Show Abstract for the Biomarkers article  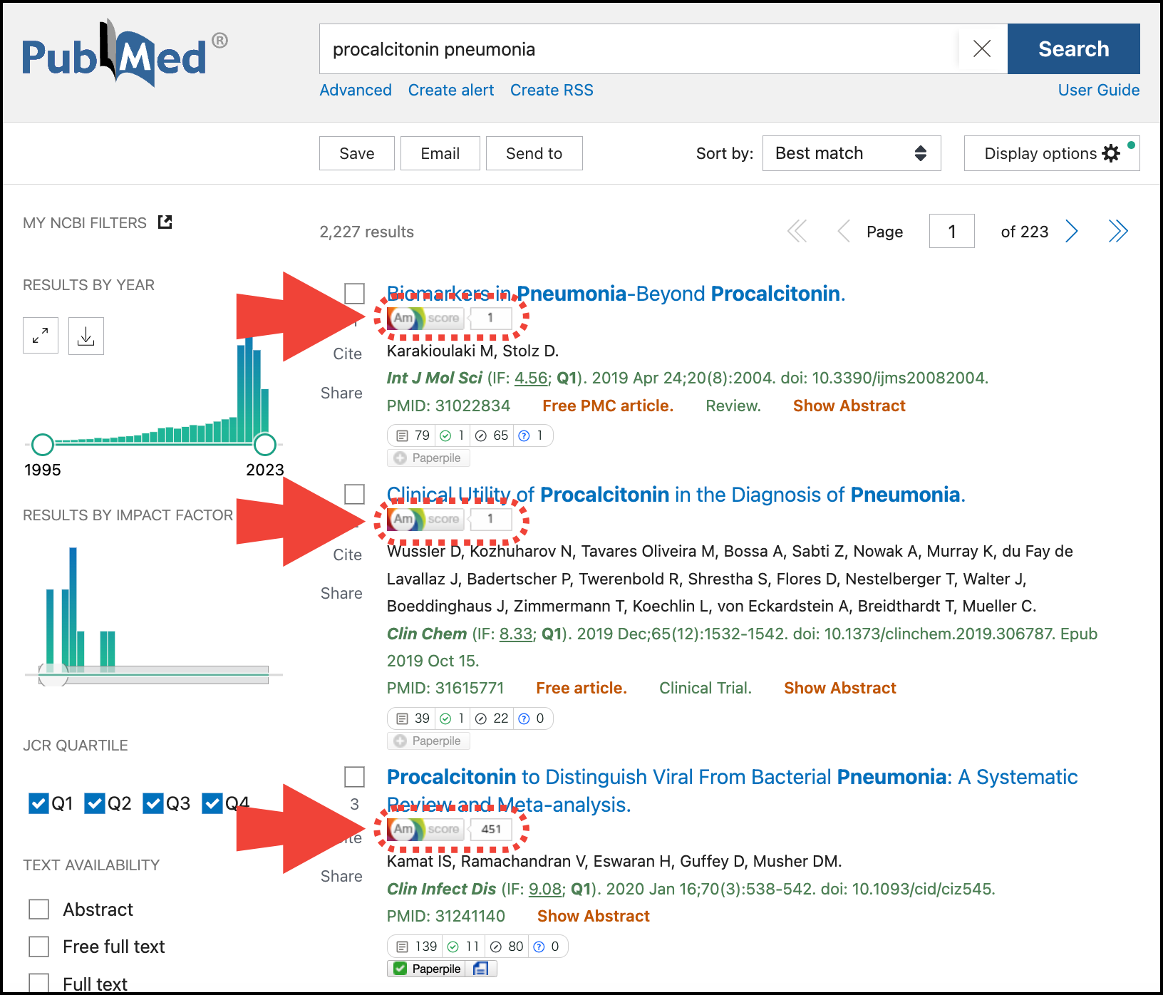pyautogui.click(x=849, y=405)
